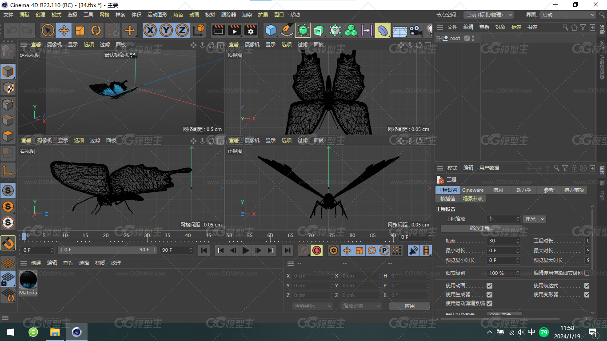Image resolution: width=607 pixels, height=341 pixels.
Task: Toggle the X axis lock
Action: 151,30
